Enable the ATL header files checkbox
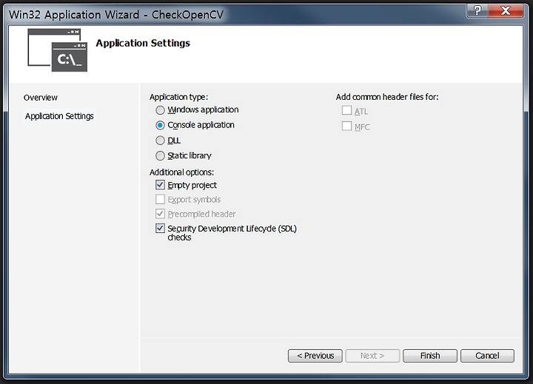The width and height of the screenshot is (533, 384). [346, 110]
